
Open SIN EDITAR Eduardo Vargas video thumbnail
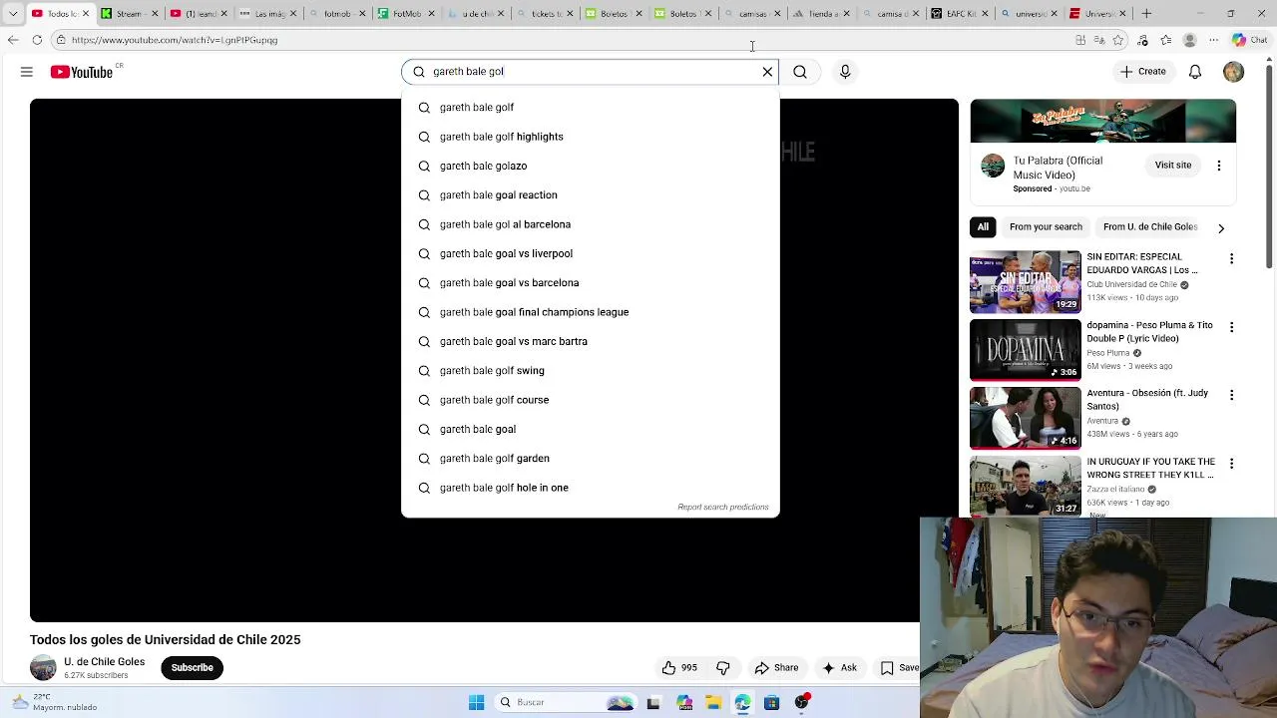coord(1026,282)
